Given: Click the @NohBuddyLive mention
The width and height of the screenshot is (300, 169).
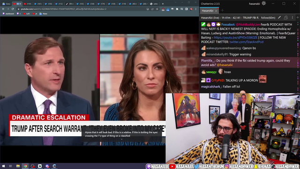Looking at the screenshot, I should point(248,24).
